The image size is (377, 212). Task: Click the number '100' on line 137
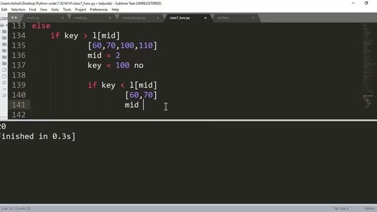click(123, 65)
